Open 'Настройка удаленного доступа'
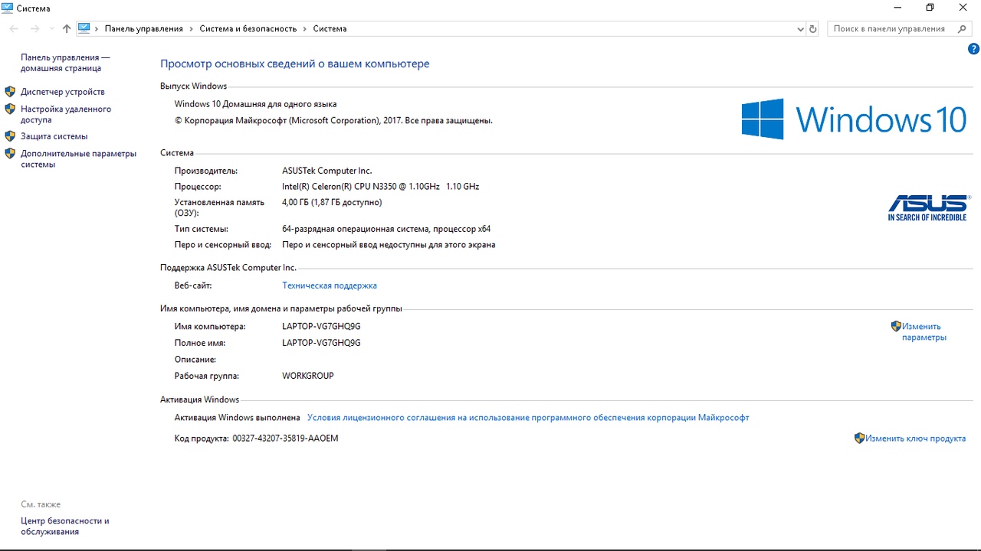 click(x=66, y=114)
